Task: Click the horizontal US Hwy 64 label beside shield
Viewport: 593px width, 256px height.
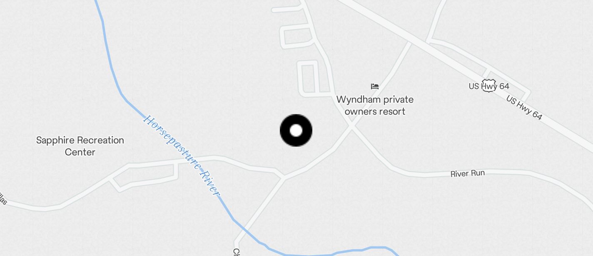Action: (x=489, y=86)
